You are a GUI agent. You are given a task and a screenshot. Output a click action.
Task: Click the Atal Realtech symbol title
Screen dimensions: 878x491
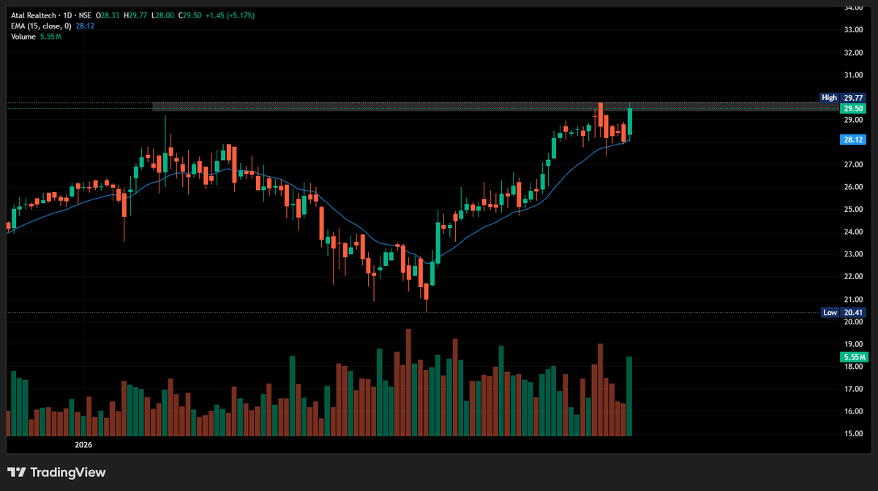pos(34,15)
